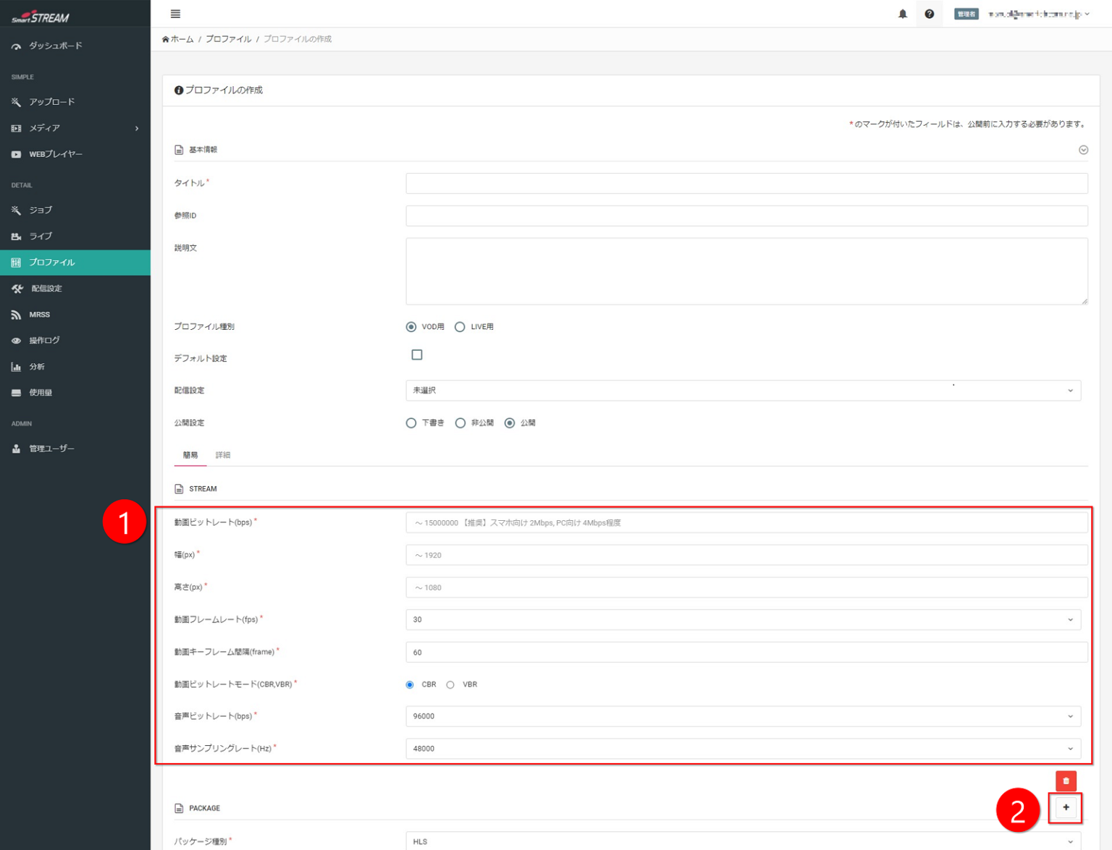Viewport: 1112px width, 850px height.
Task: Open the MRSS sidebar item
Action: 39,315
